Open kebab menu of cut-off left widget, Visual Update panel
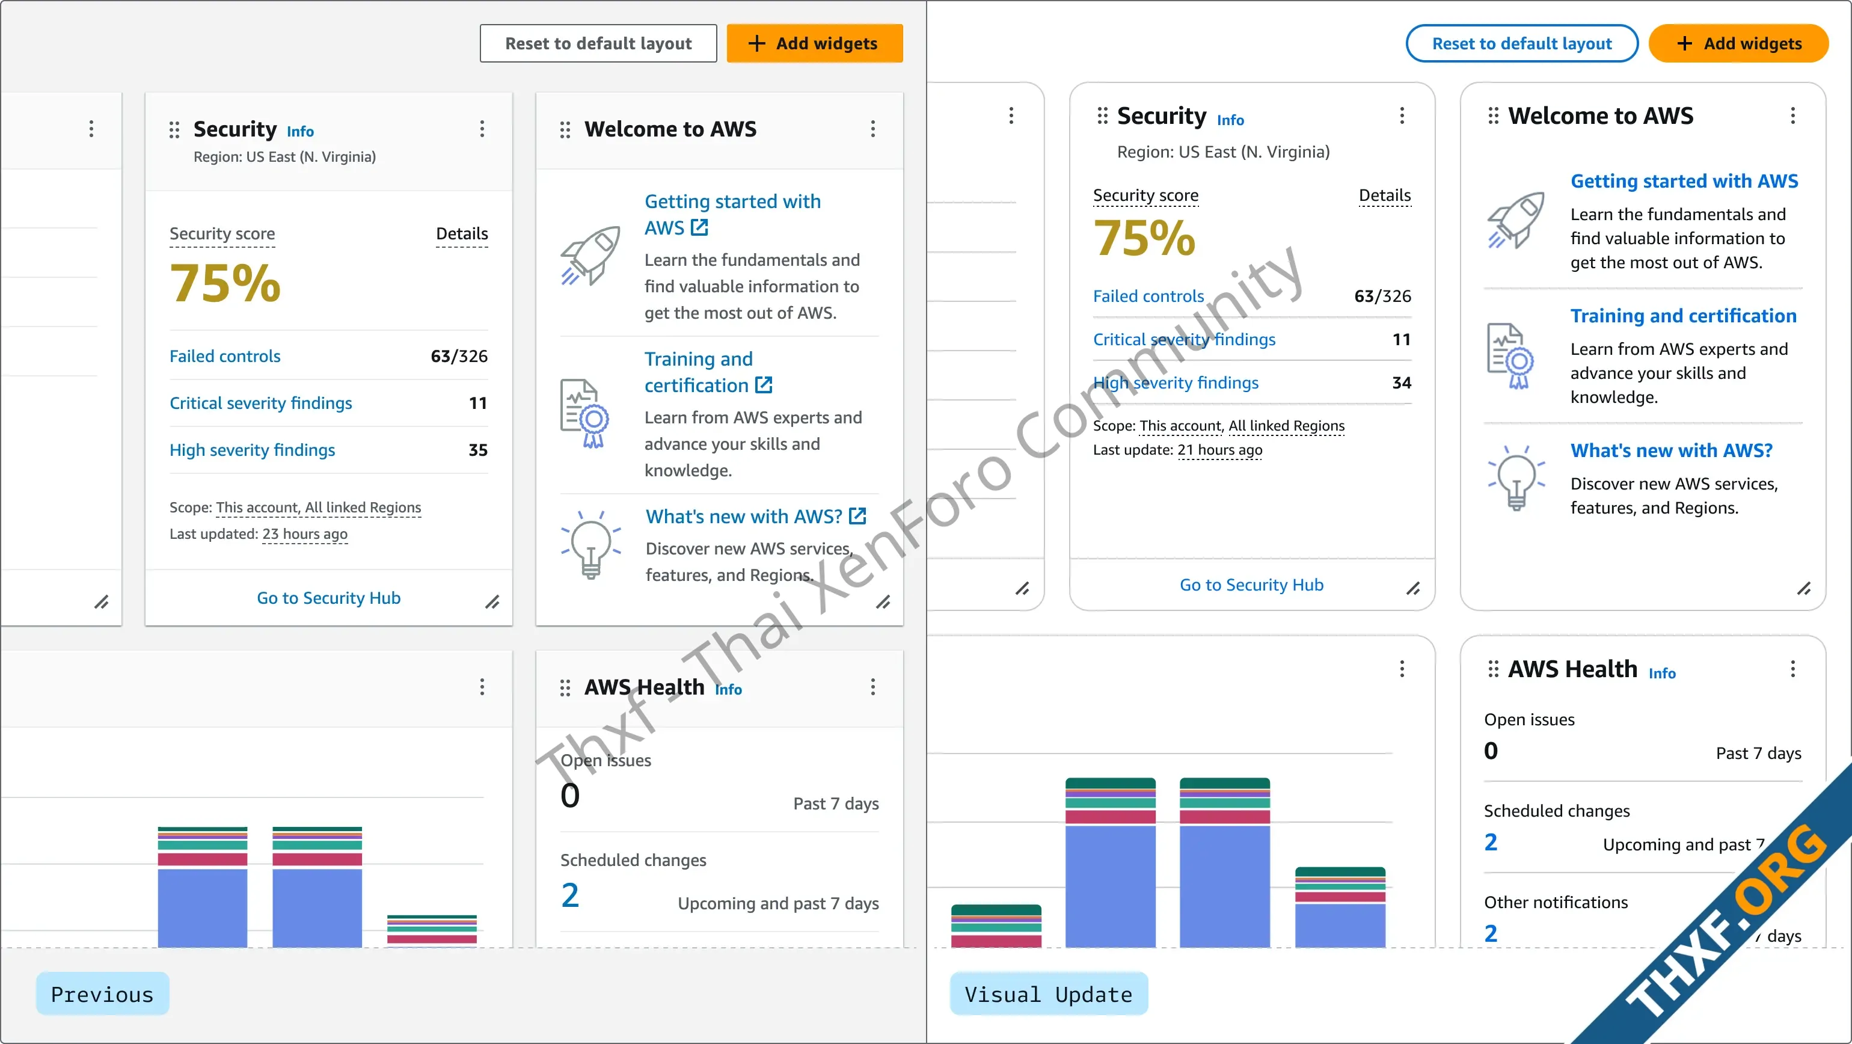1852x1044 pixels. [1011, 115]
